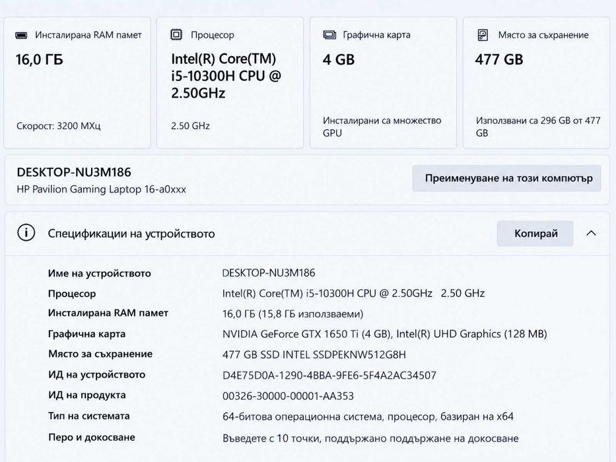
Task: Open the Място за съхранение 477 GB card
Action: click(x=536, y=82)
